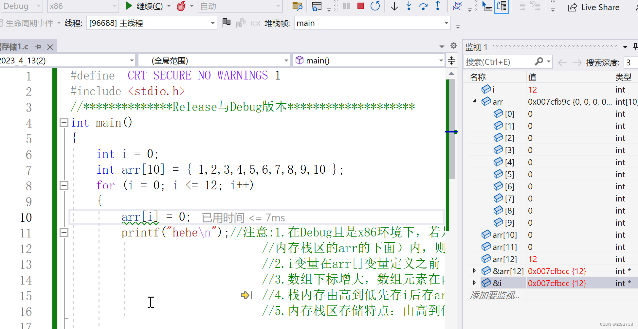
Task: Click the gear settings icon above the editor
Action: pos(453,46)
